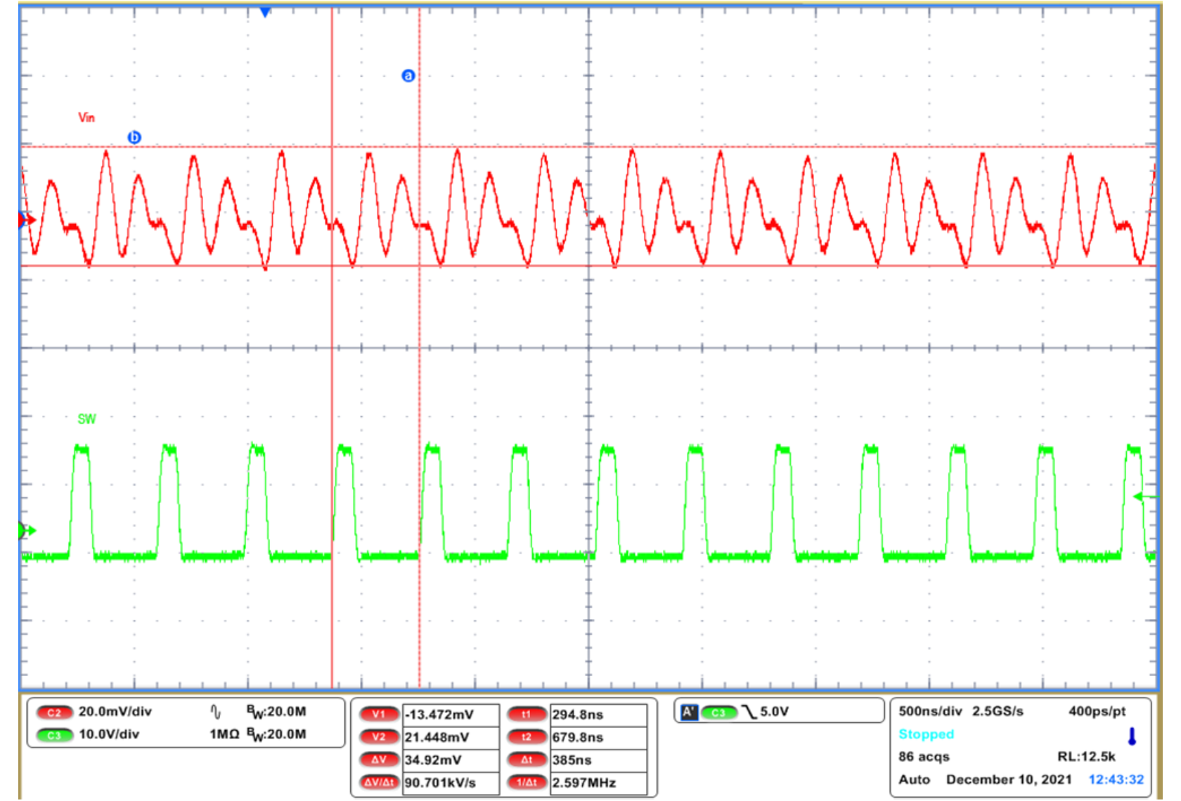Select the C3 channel badge
1181x801 pixels.
click(55, 734)
